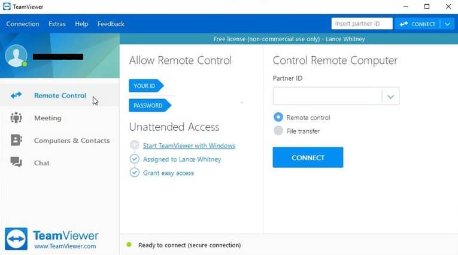Click the green connection status dot
This screenshot has height=255, width=458.
point(129,245)
